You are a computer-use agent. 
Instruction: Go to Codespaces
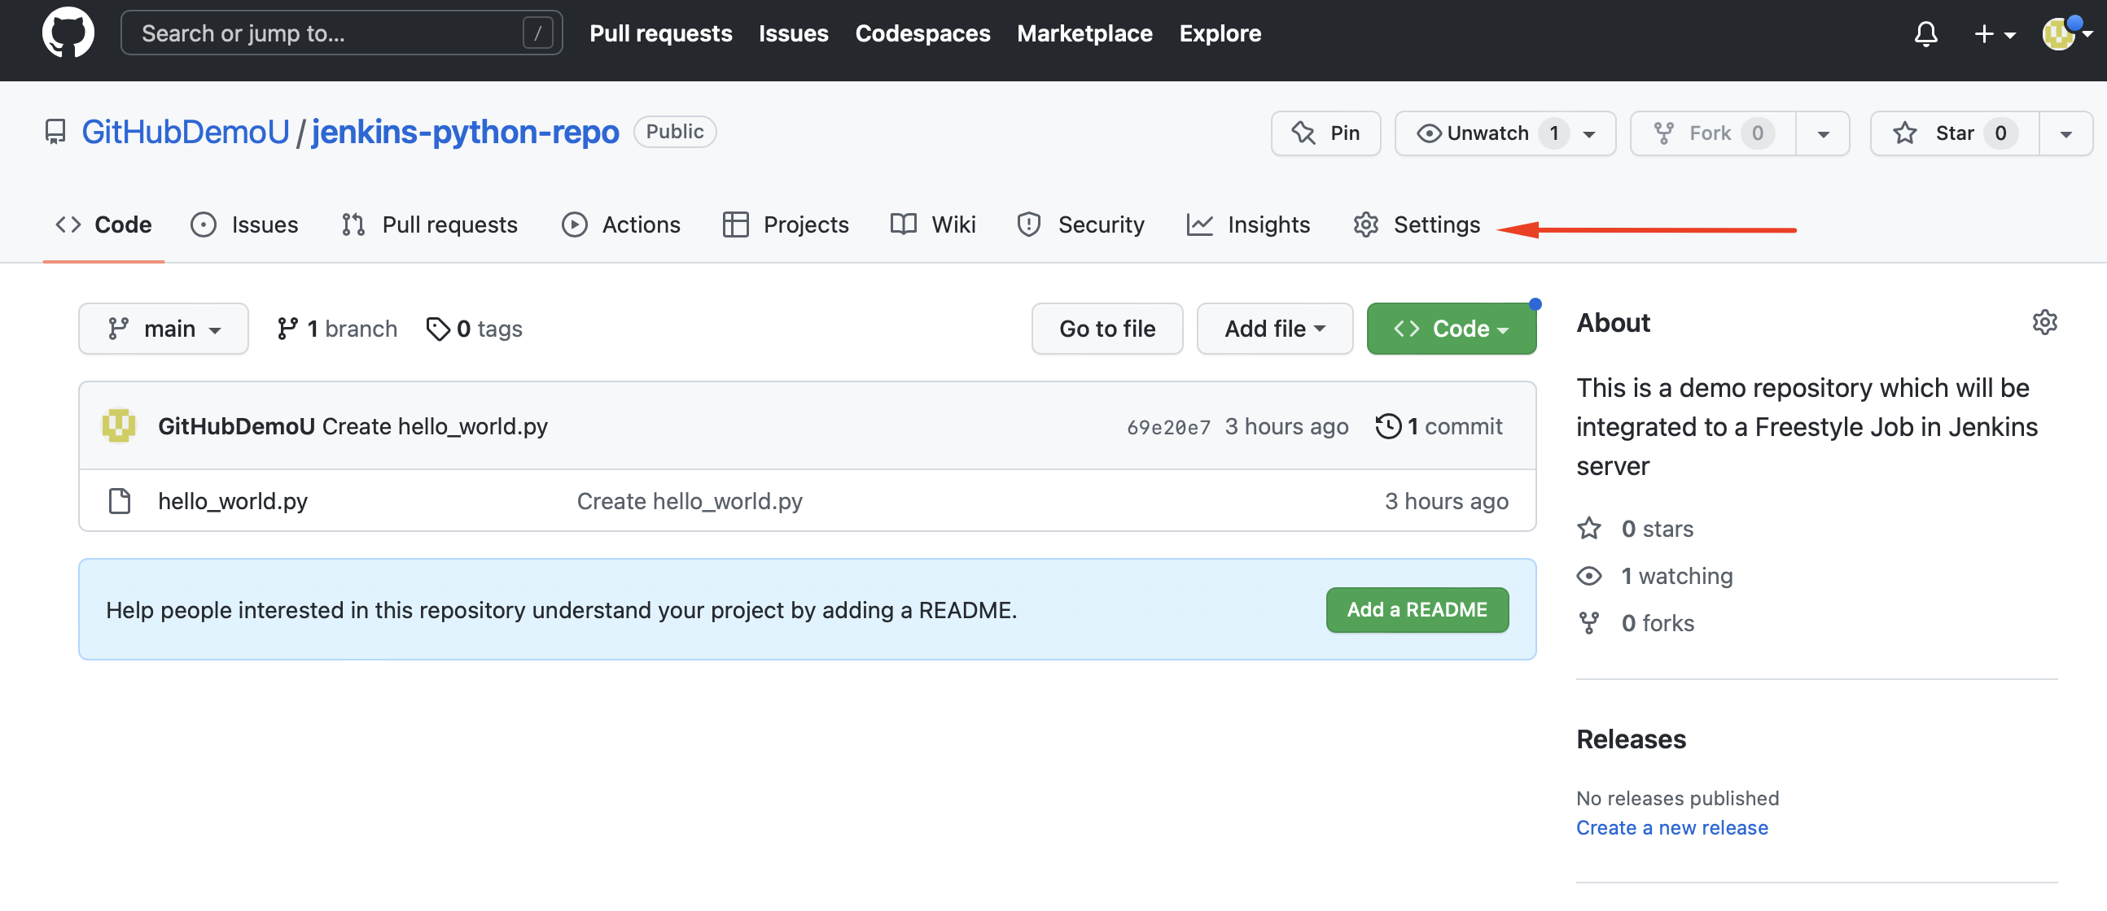(922, 33)
